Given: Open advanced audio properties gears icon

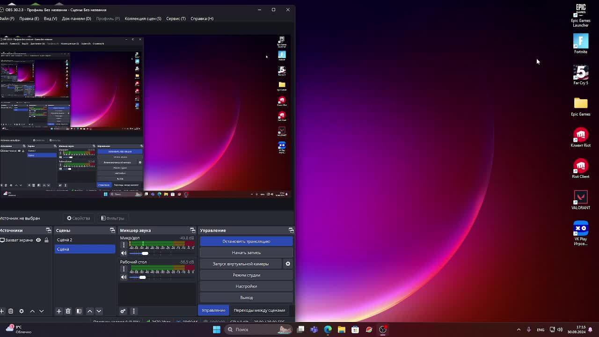Looking at the screenshot, I should pyautogui.click(x=123, y=311).
